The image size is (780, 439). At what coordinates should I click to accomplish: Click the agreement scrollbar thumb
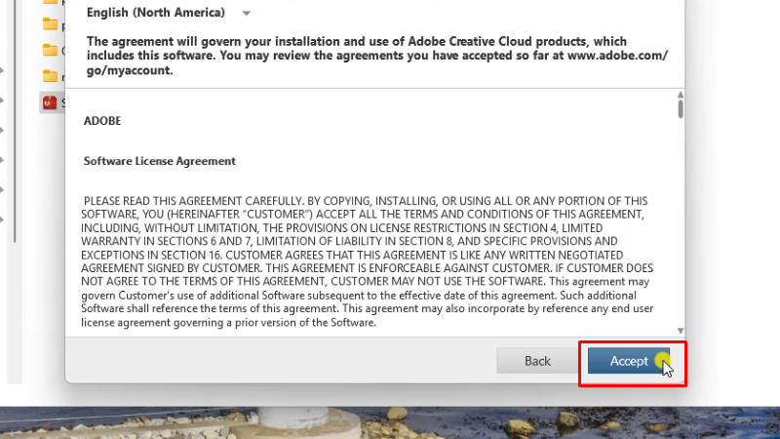(x=680, y=108)
